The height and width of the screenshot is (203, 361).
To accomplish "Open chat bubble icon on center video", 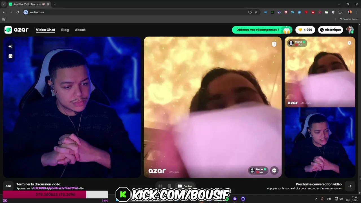I will click(274, 170).
